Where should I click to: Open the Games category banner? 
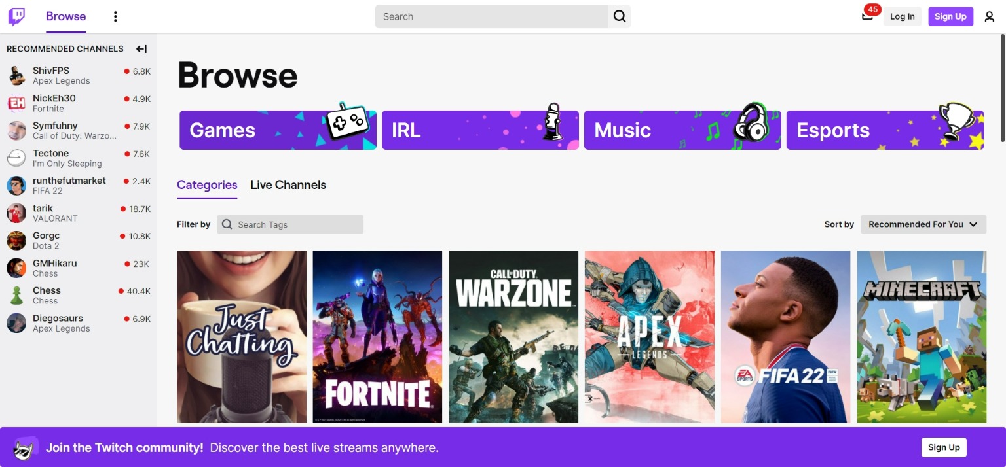tap(278, 130)
